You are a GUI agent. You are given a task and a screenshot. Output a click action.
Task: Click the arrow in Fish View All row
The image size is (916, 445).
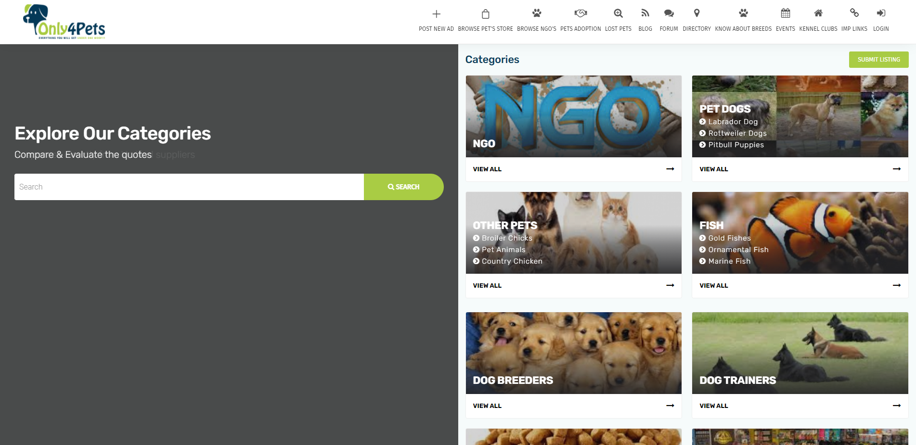click(x=896, y=285)
